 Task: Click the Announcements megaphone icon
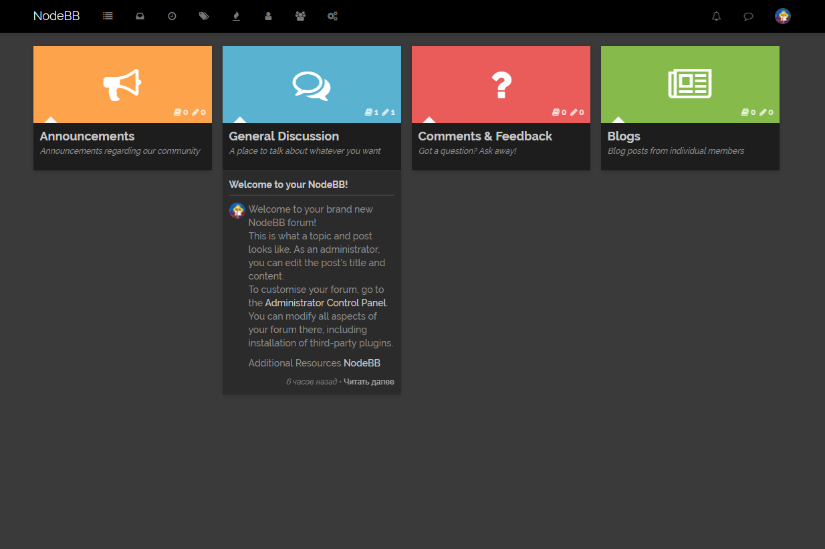pos(122,84)
